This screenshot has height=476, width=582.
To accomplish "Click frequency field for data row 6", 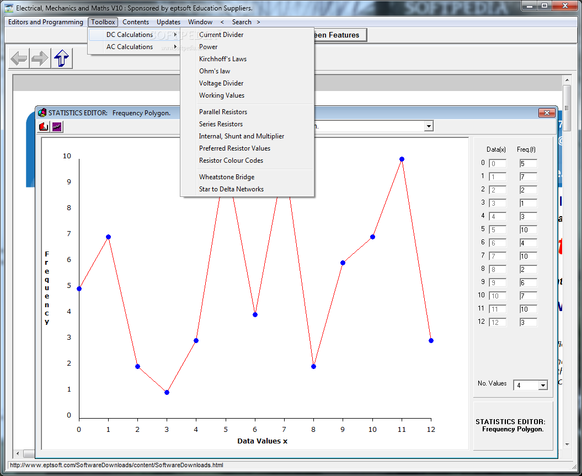I will tap(528, 243).
